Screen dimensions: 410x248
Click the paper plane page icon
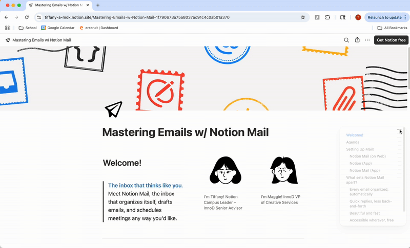113,109
